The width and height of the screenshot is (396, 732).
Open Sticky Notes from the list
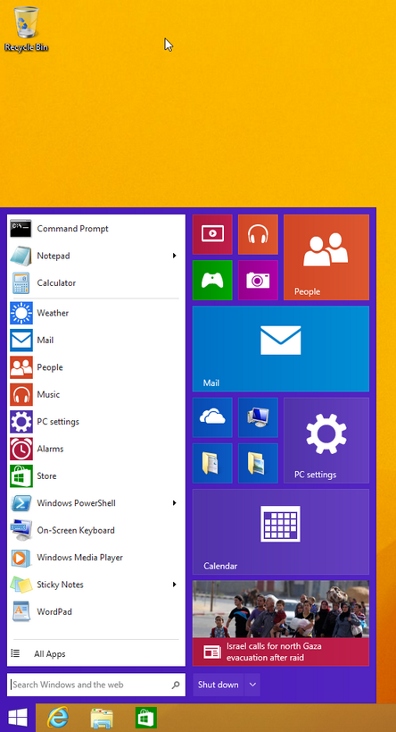[96, 585]
